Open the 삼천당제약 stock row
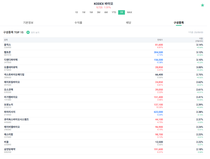The height and width of the screenshot is (159, 210). [x=103, y=151]
